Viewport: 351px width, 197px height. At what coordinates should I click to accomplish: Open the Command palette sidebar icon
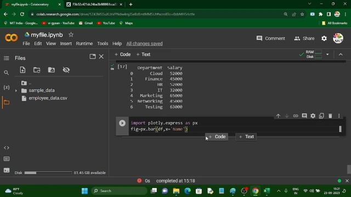pos(6,159)
